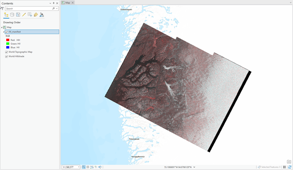Click the filter funnel button beside Search
This screenshot has width=293, height=170.
[x=2, y=8]
